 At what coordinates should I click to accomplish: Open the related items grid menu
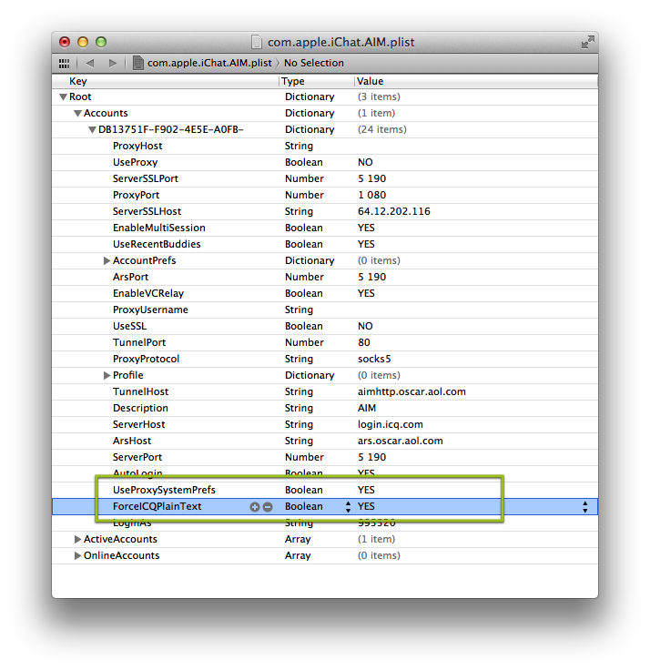pos(64,63)
